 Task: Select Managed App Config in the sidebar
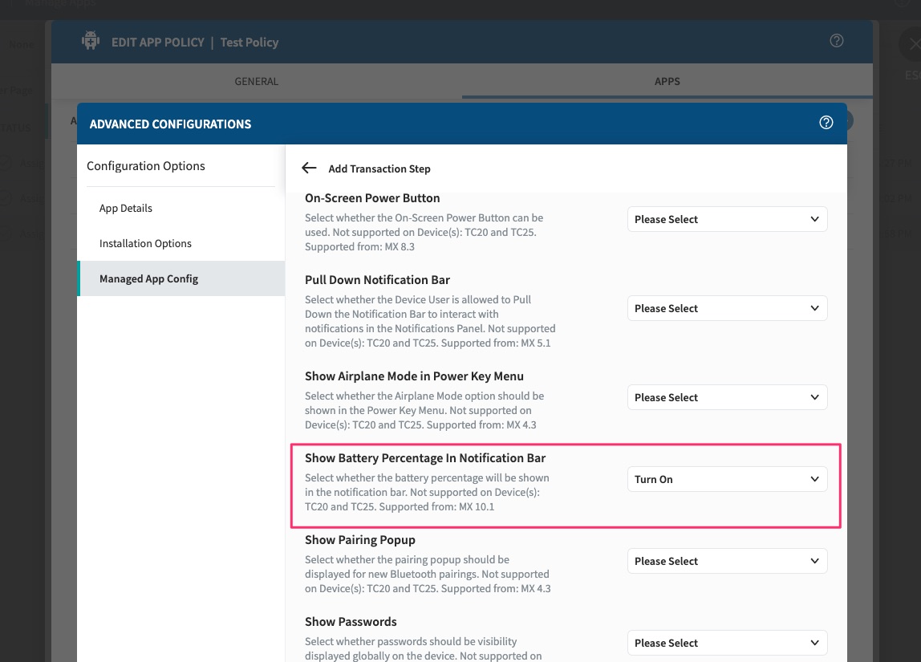pos(148,278)
